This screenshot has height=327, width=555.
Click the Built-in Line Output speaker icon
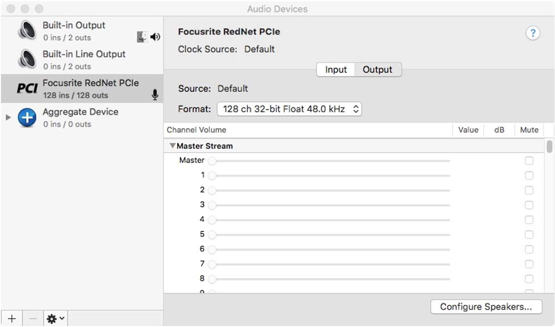(27, 60)
